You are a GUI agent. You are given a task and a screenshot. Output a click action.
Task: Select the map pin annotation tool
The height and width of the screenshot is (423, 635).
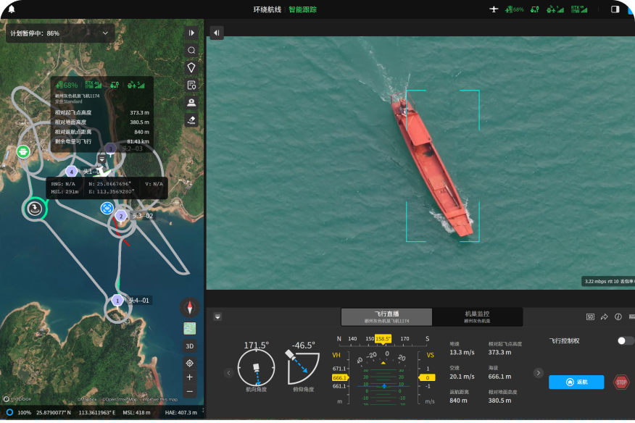point(191,67)
